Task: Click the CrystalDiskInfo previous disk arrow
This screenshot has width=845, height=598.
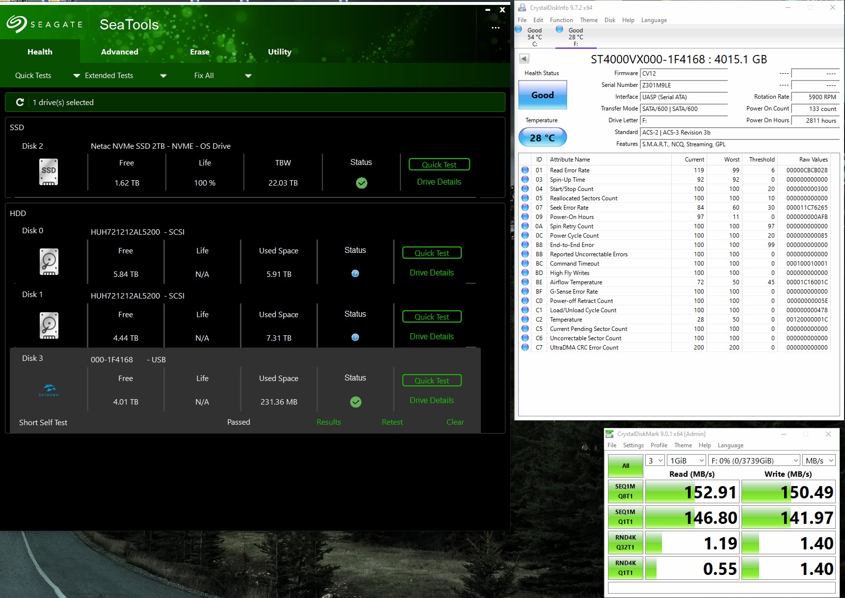Action: click(524, 59)
